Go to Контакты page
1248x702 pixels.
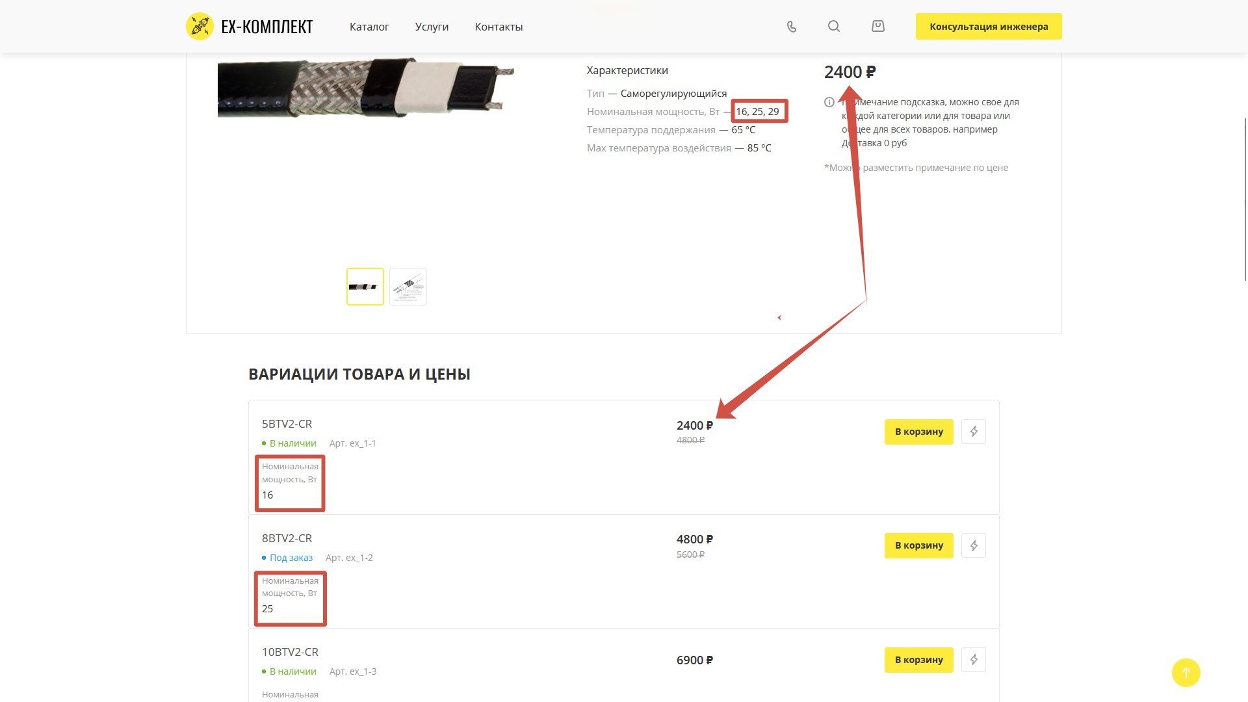point(499,27)
